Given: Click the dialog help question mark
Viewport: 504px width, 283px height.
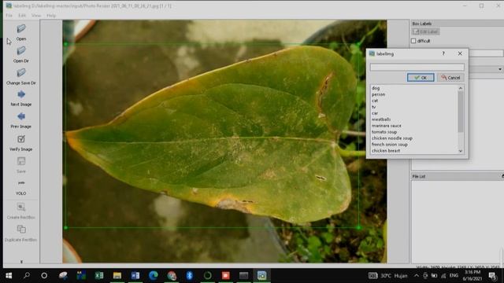Looking at the screenshot, I should tap(443, 53).
